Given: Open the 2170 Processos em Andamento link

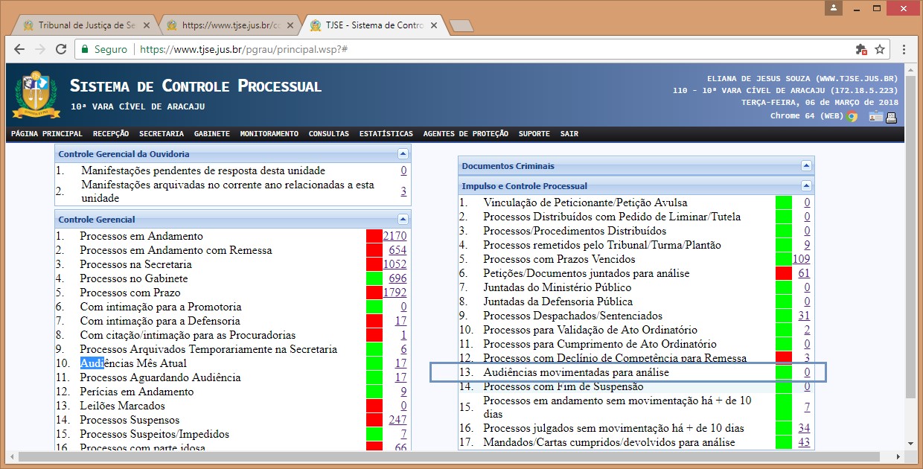Looking at the screenshot, I should click(x=395, y=236).
